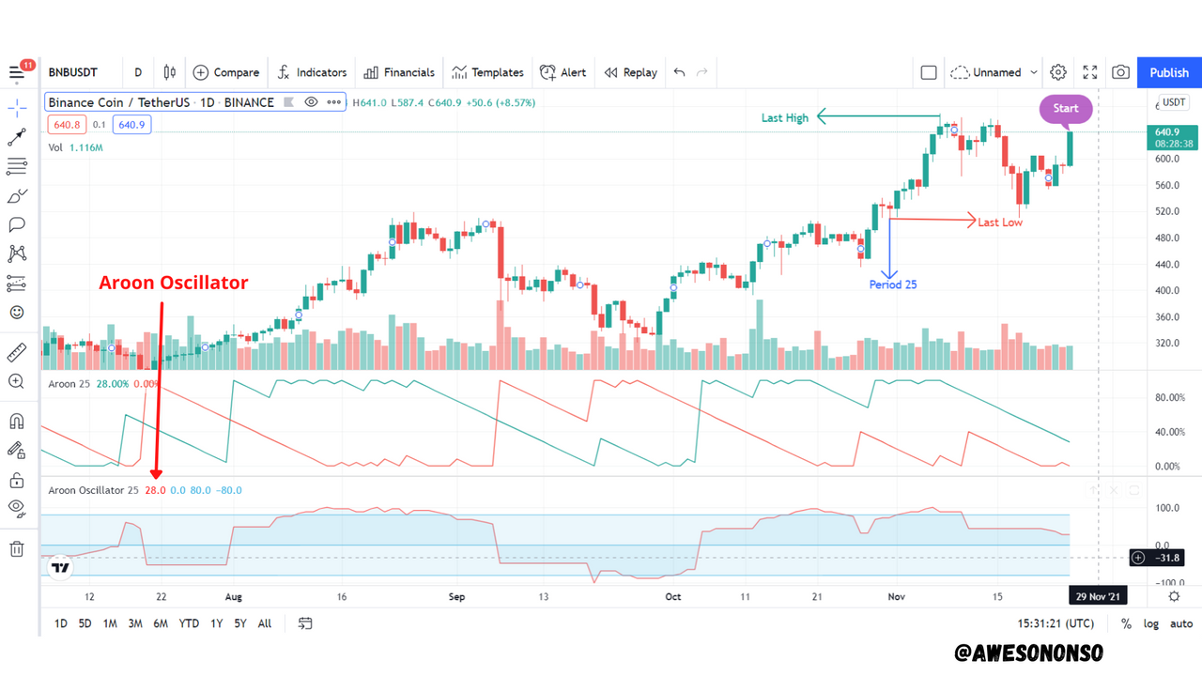Toggle percent scale mode

(1127, 624)
